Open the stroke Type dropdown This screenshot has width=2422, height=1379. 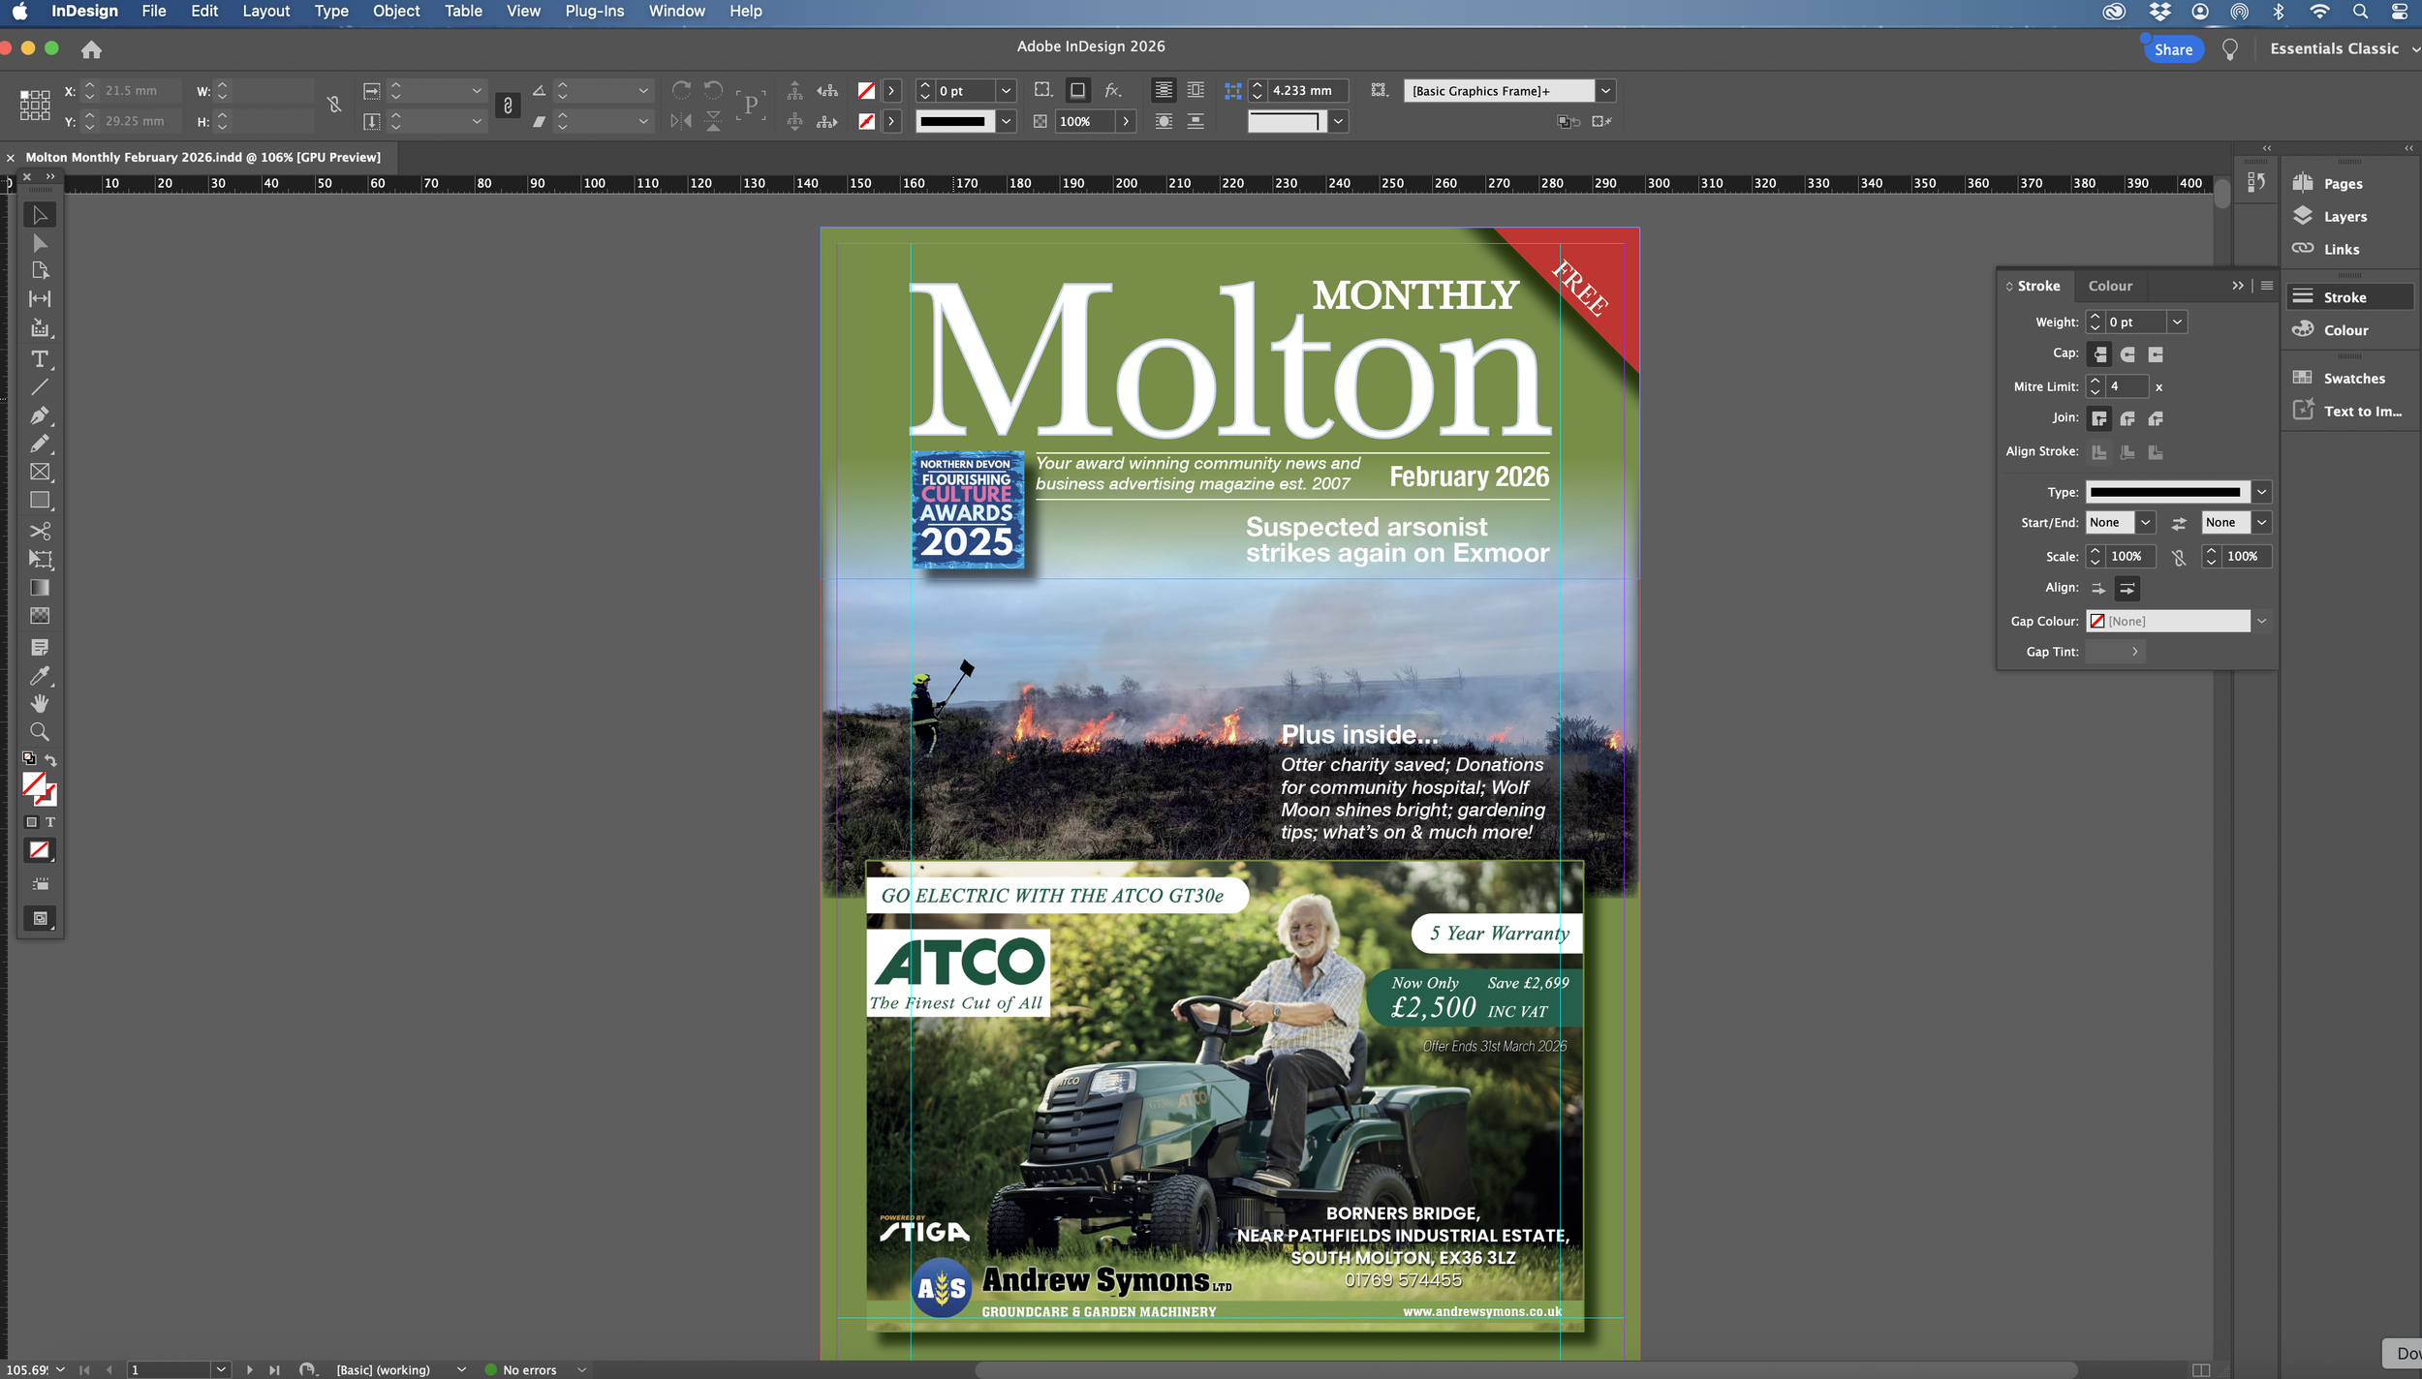(x=2262, y=492)
